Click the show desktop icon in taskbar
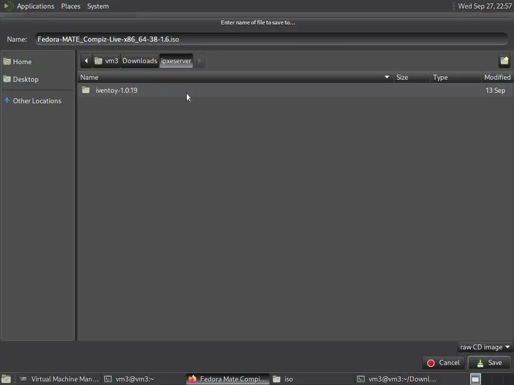The height and width of the screenshot is (385, 514). (6, 379)
